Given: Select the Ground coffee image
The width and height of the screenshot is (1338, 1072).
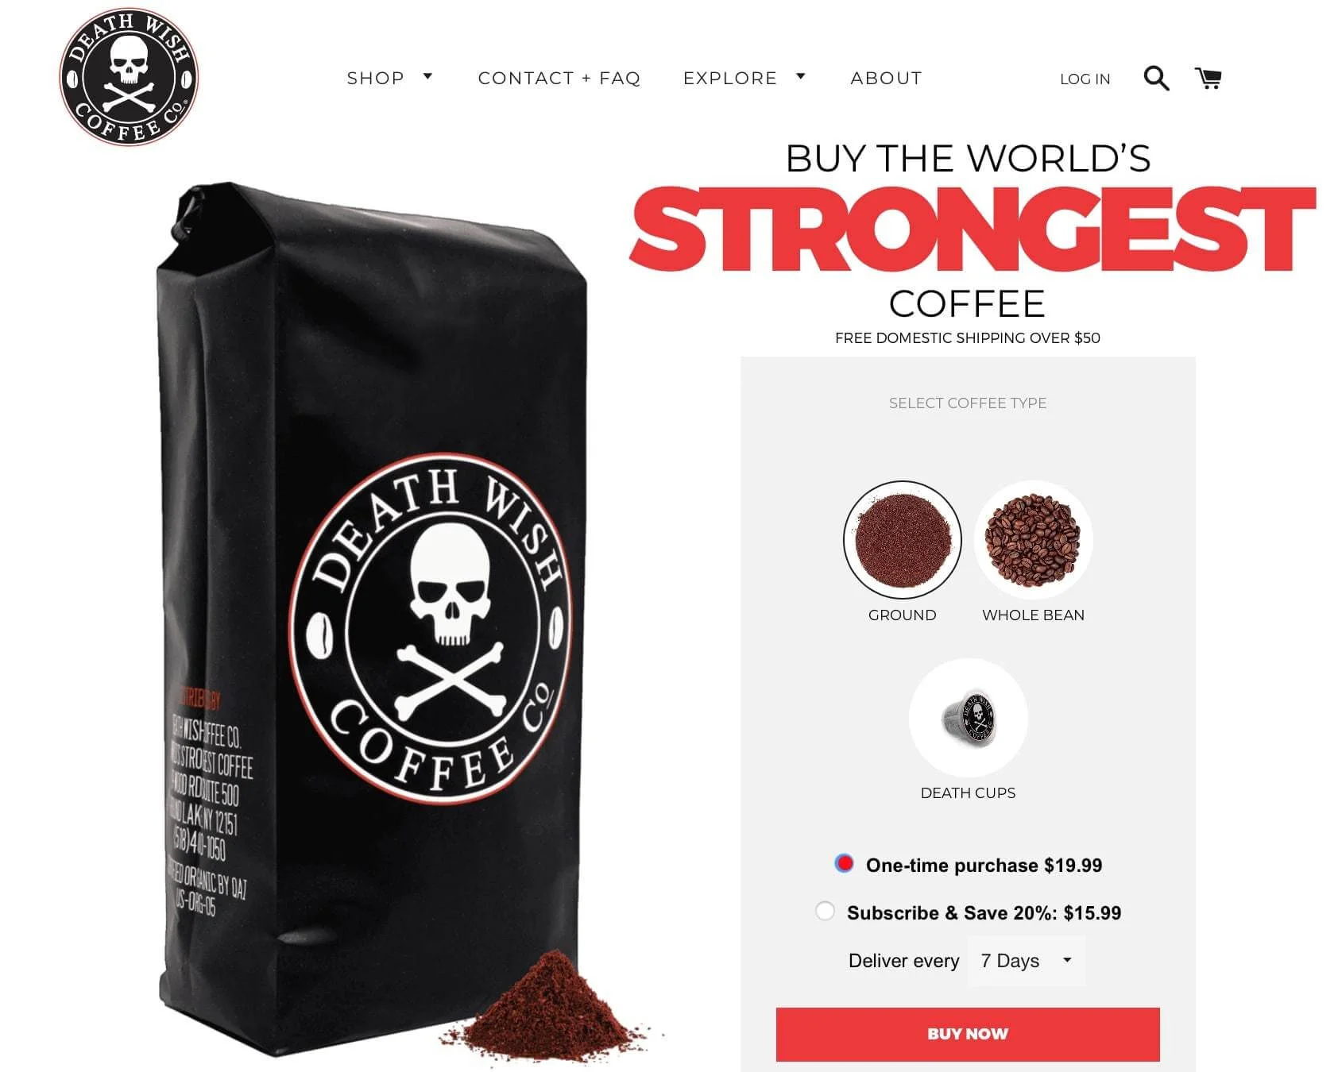Looking at the screenshot, I should [x=902, y=540].
